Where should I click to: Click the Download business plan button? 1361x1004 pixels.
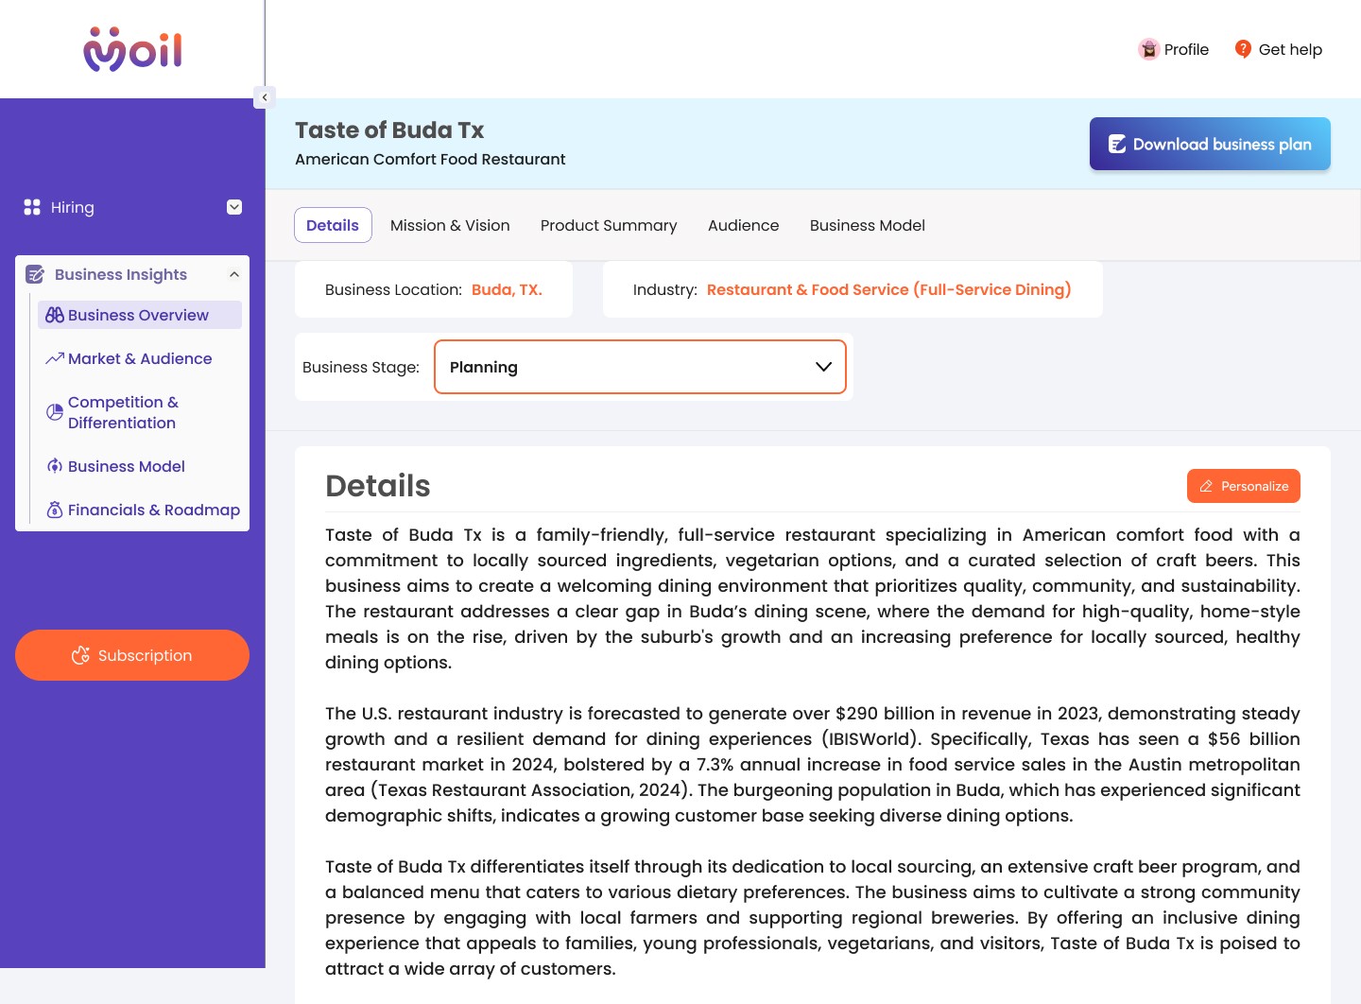[x=1210, y=144]
